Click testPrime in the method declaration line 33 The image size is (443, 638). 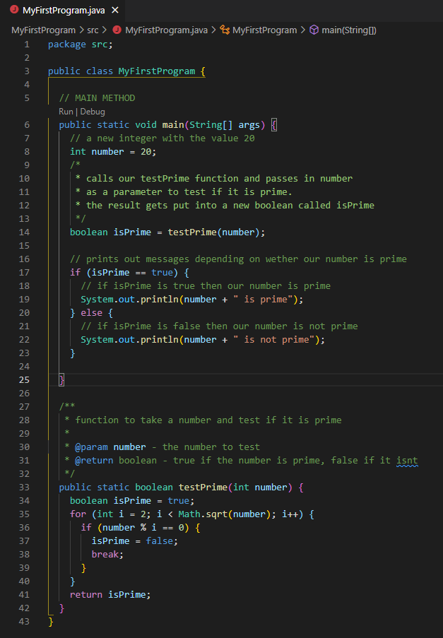coord(203,488)
